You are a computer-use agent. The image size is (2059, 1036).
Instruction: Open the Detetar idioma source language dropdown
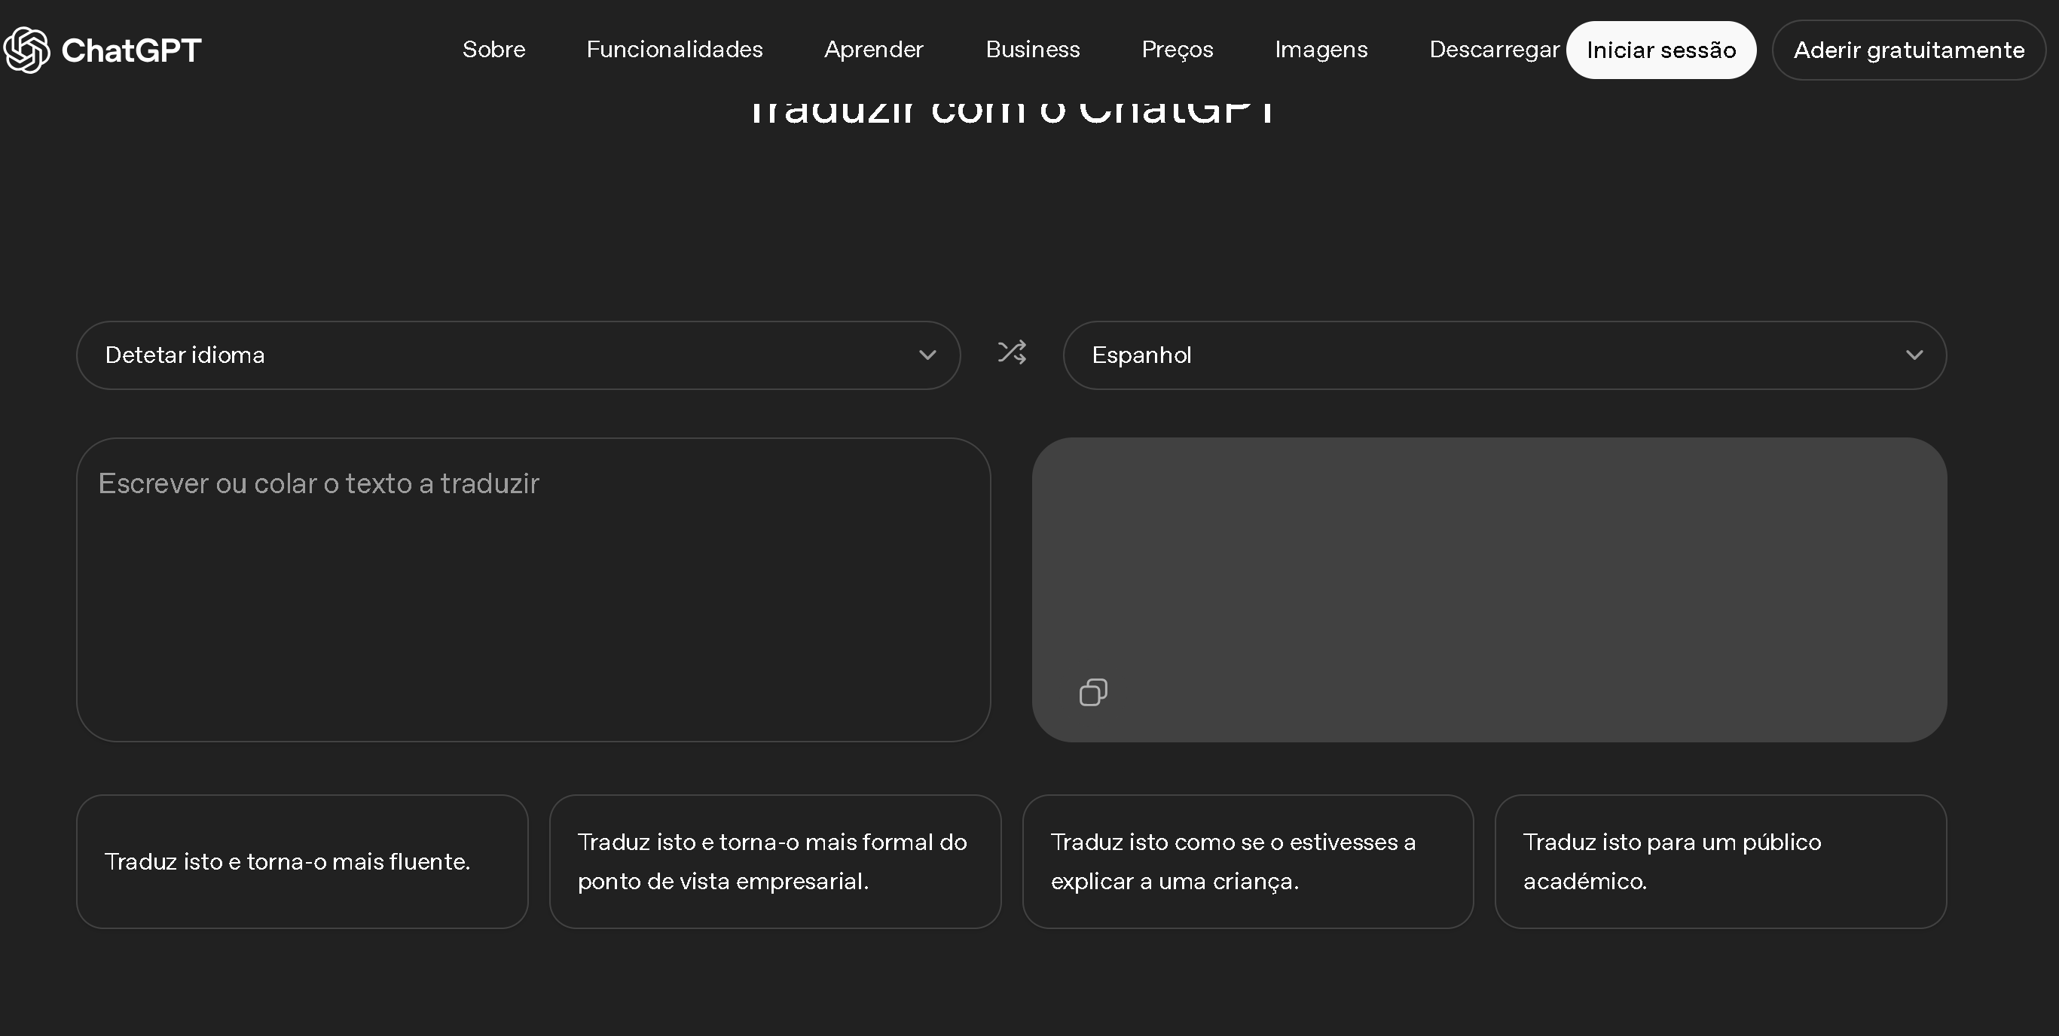tap(512, 355)
